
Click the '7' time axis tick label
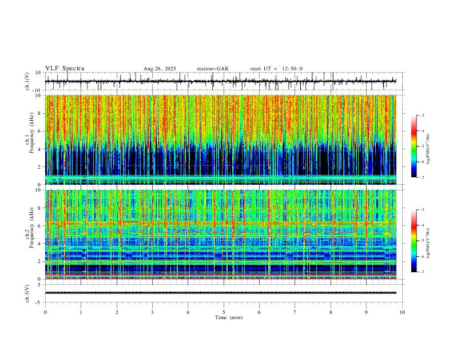(295, 312)
